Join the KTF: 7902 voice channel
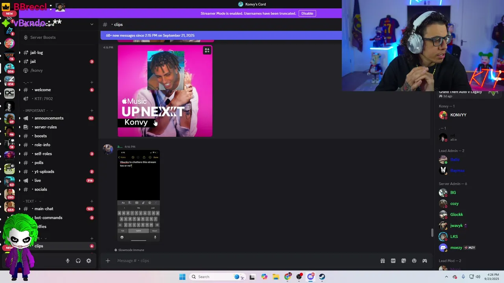 (59, 99)
